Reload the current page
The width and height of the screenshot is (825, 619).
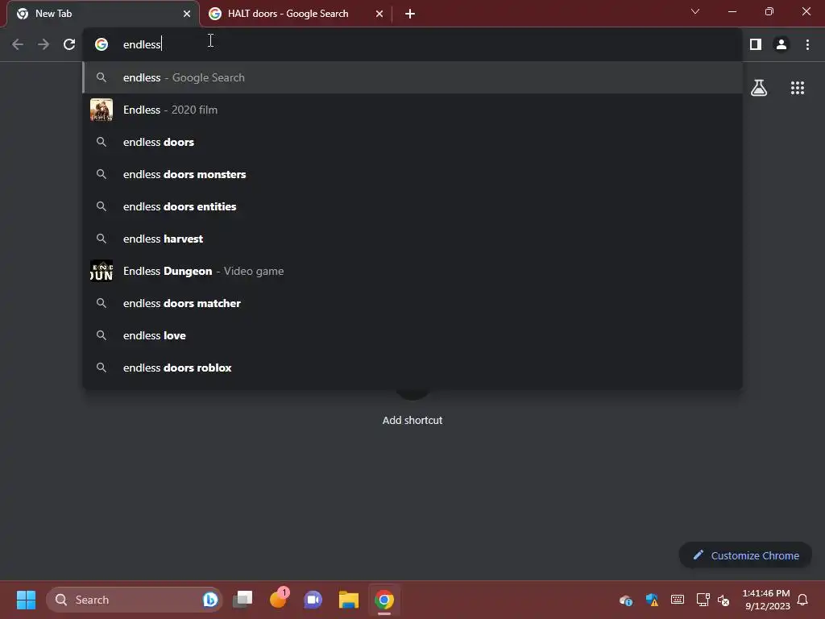(69, 44)
